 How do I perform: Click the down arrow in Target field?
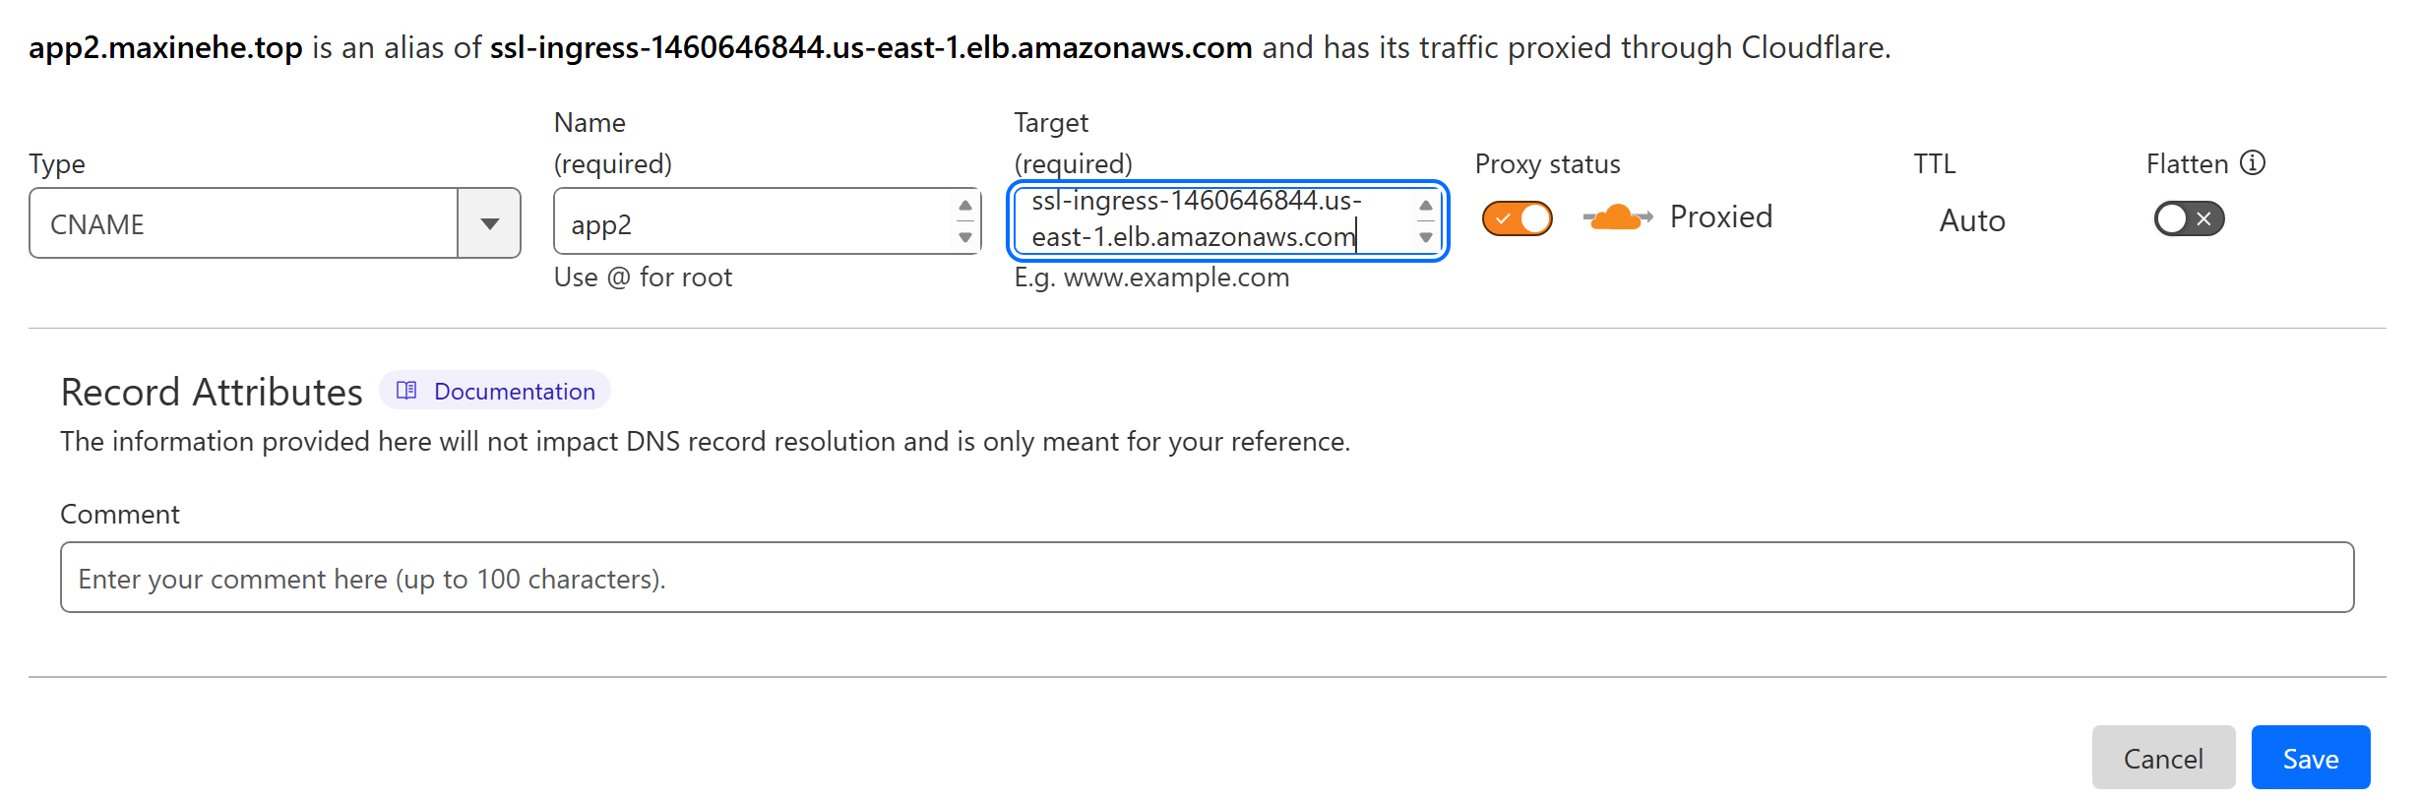(x=1425, y=237)
